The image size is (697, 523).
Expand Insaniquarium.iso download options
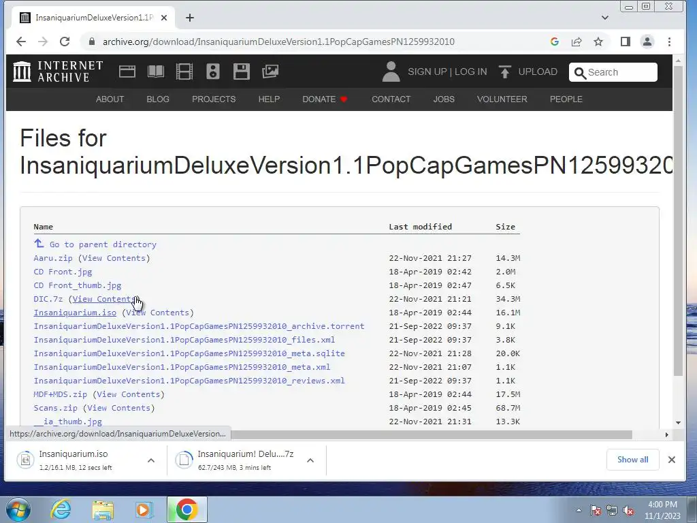pyautogui.click(x=151, y=460)
